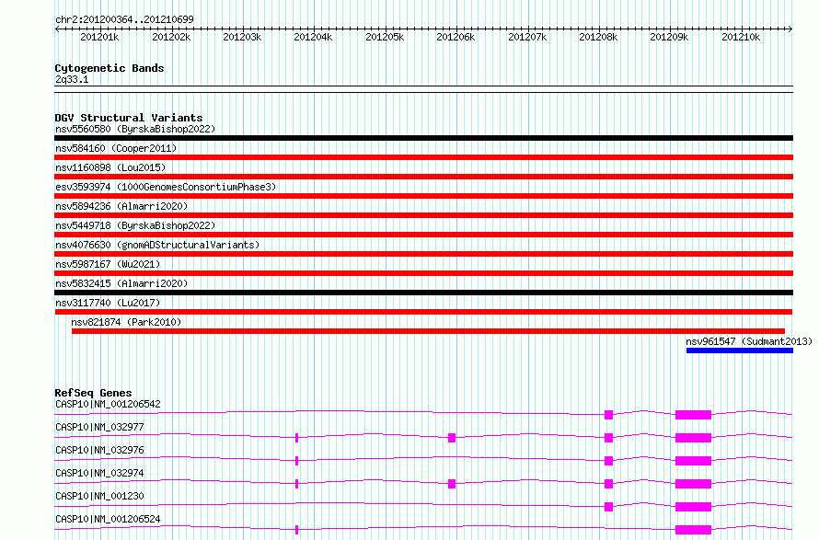Click the right arrowhead of the coordinate ruler
This screenshot has height=540, width=819.
point(790,29)
